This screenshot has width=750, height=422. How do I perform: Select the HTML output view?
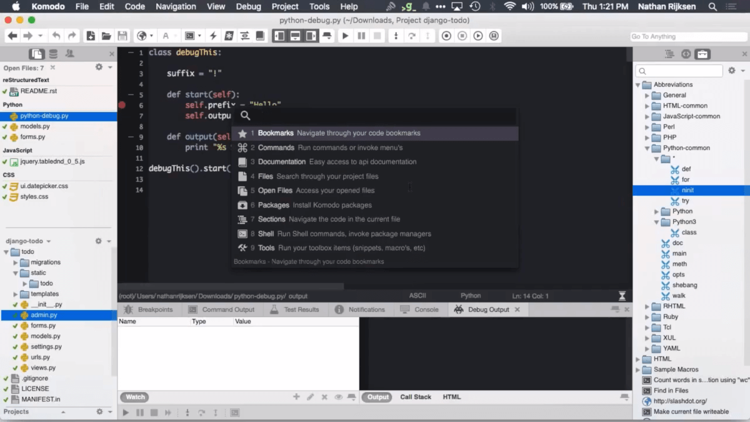tap(452, 397)
